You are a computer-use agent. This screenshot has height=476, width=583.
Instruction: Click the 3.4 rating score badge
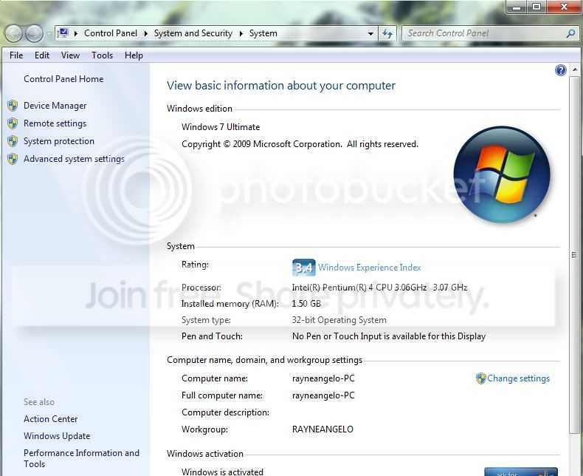coord(304,268)
